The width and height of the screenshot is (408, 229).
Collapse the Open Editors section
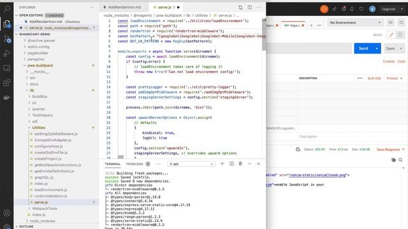(x=31, y=15)
